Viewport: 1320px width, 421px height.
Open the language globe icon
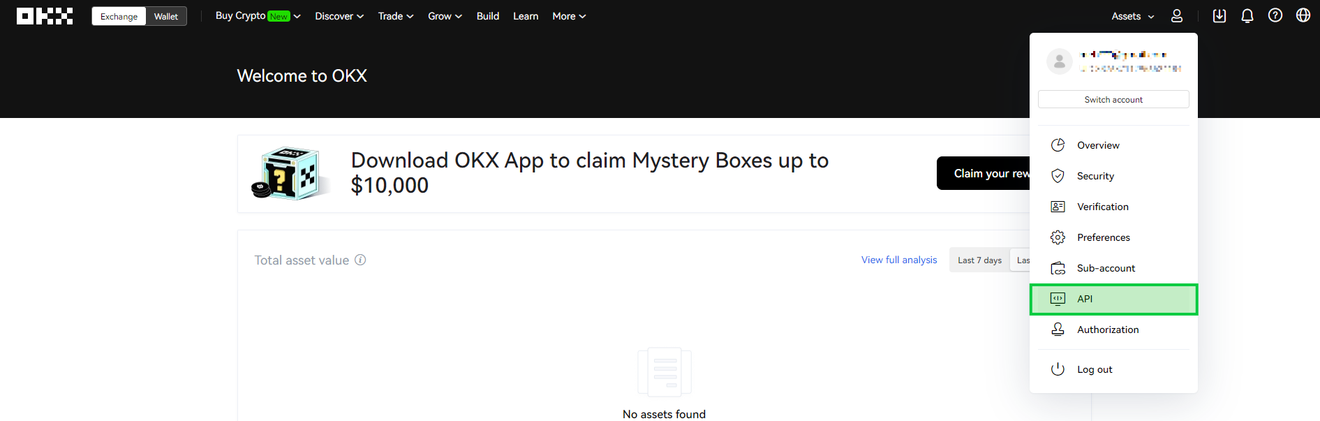(x=1303, y=15)
